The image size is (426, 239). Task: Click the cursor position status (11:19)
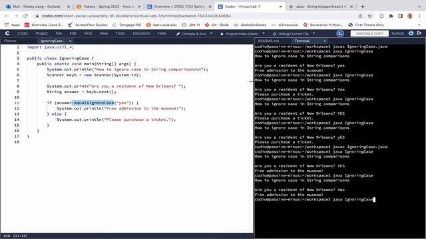tap(21, 236)
